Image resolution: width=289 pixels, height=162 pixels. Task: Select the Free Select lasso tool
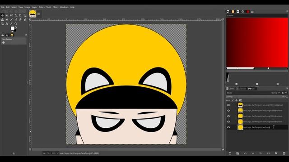click(11, 15)
